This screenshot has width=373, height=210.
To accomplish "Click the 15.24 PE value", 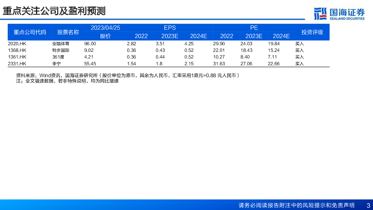I will coord(274,50).
